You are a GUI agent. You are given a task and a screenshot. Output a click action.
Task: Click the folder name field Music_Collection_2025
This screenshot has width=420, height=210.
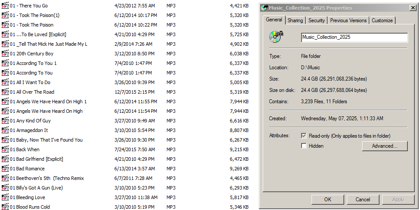(354, 37)
